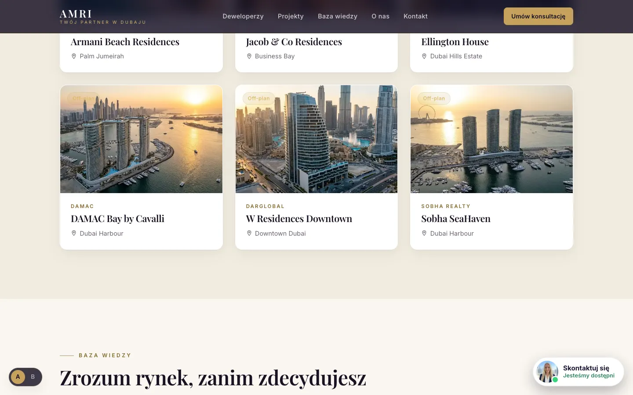This screenshot has width=633, height=395.
Task: Switch to variant B in the switcher
Action: (33, 377)
